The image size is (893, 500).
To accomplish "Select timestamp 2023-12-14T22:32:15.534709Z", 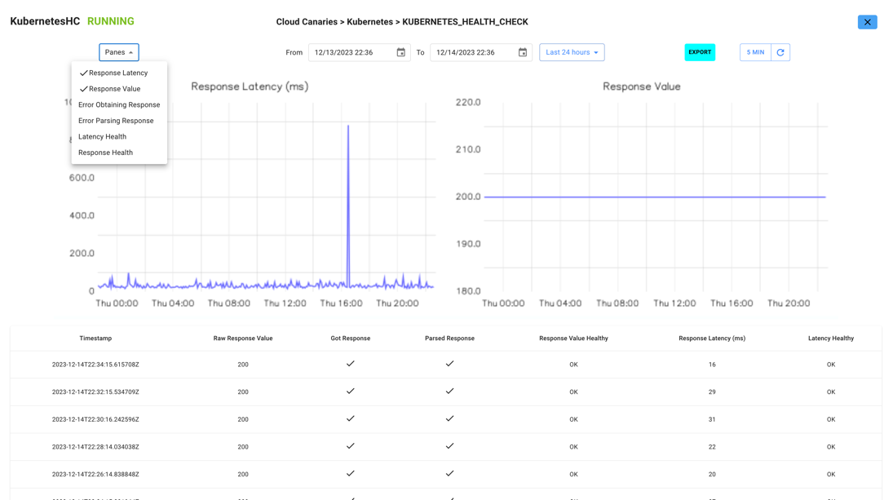I will tap(95, 392).
